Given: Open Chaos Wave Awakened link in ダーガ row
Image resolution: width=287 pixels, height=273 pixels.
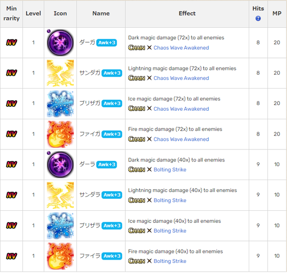Looking at the screenshot, I should 181,47.
